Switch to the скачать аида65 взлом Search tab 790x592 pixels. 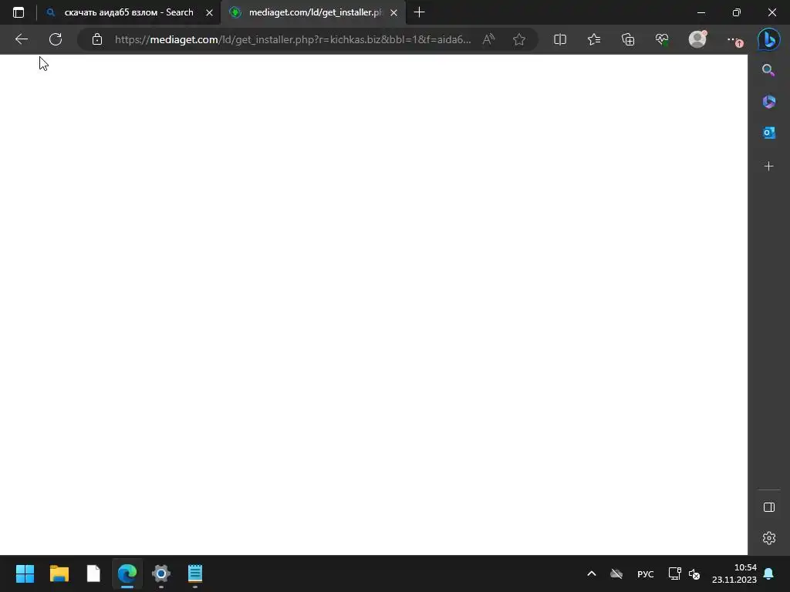[130, 12]
